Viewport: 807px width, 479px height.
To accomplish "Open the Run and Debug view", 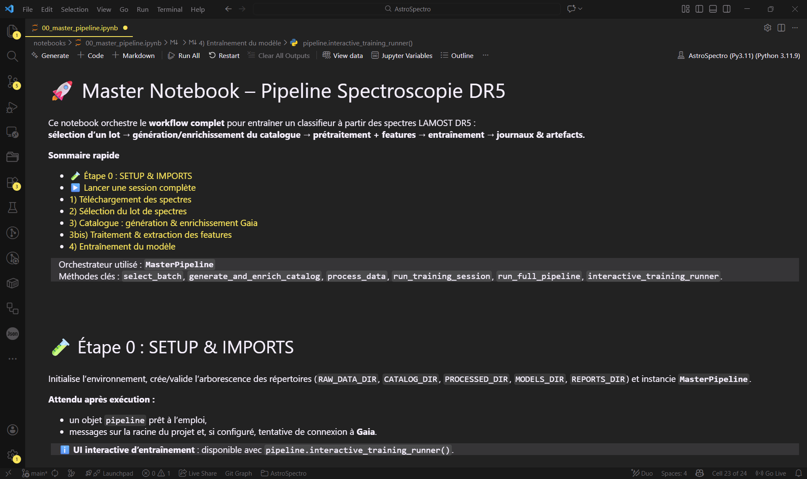I will 12,108.
